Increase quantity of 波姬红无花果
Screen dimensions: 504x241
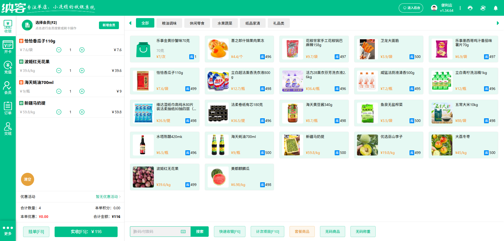[x=82, y=71]
